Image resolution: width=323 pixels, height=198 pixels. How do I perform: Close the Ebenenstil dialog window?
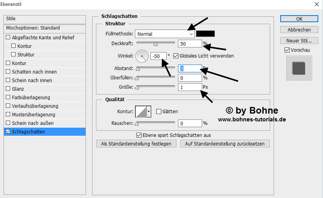coord(315,5)
